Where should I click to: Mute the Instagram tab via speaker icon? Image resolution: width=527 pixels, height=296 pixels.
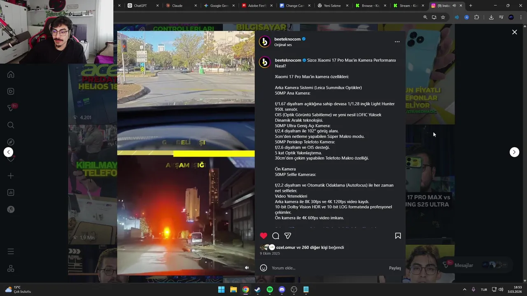click(454, 6)
